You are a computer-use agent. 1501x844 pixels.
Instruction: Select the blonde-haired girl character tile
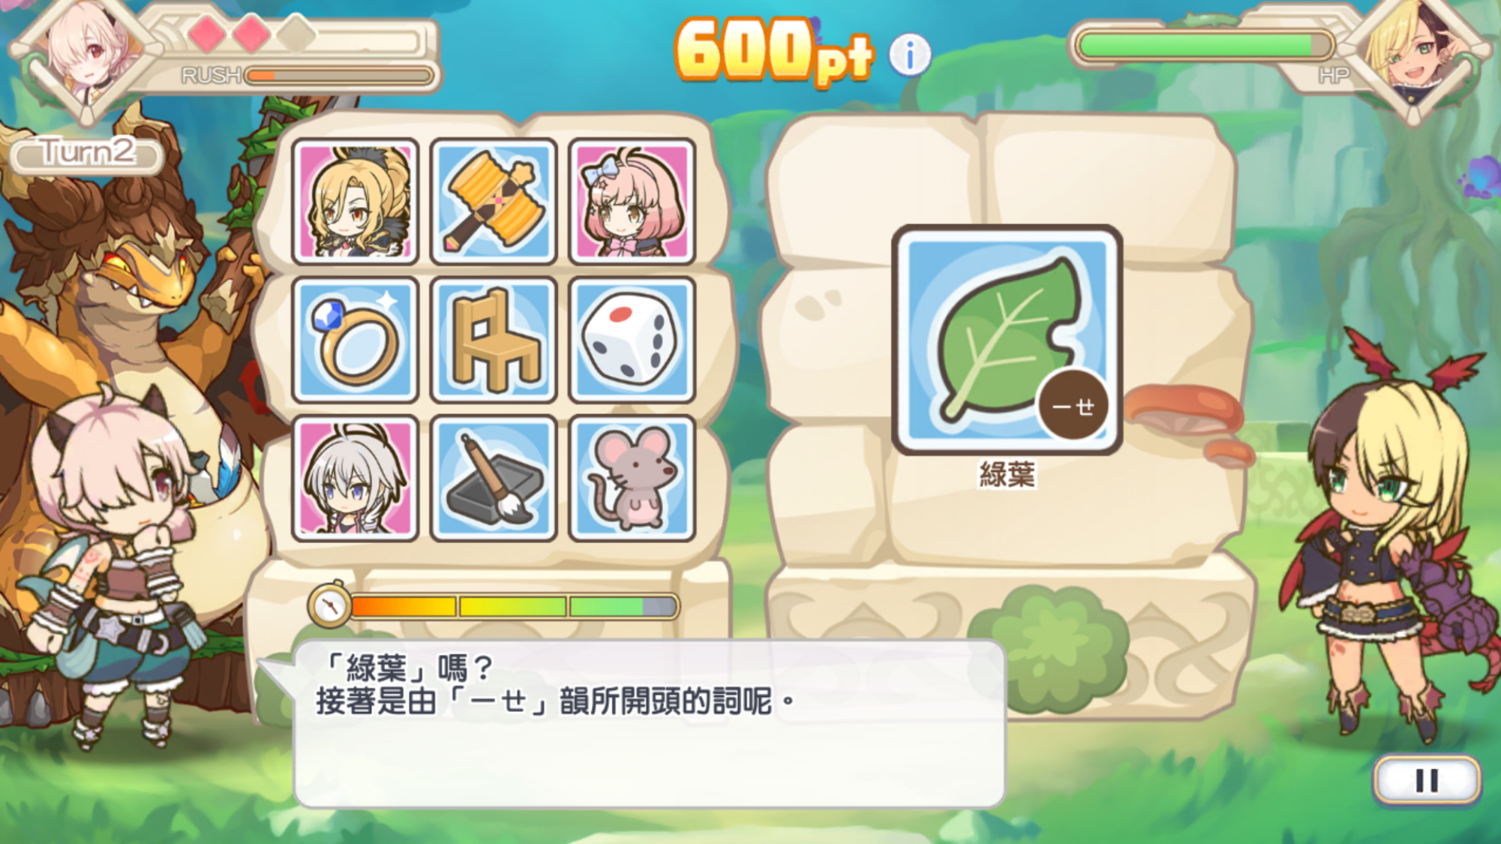point(356,201)
